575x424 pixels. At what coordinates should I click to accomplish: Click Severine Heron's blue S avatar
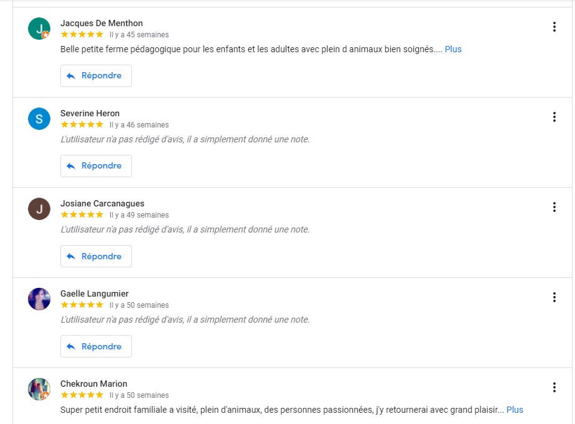pos(39,119)
